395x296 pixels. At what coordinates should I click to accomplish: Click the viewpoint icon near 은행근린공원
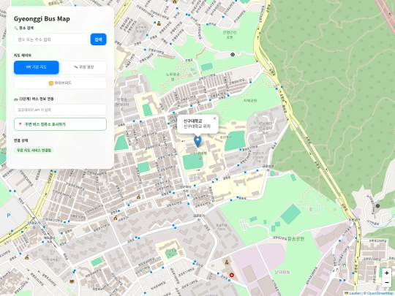233,54
